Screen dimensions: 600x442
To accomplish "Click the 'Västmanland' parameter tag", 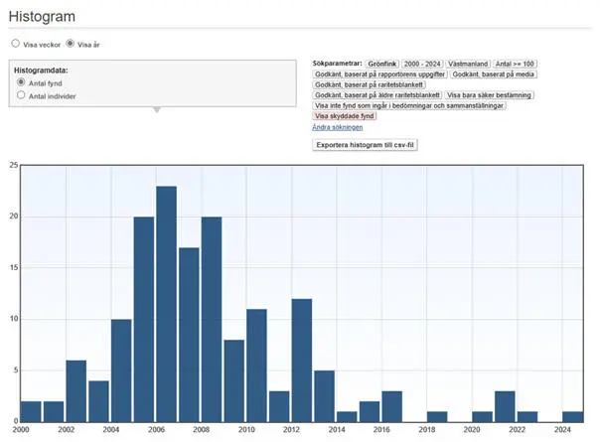I will [x=468, y=63].
